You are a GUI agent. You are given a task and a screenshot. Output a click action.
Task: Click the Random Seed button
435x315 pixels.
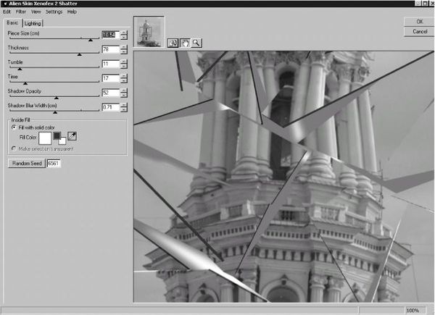click(26, 164)
